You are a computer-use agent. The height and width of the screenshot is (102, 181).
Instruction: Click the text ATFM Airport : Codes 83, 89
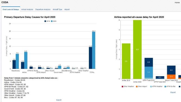[x=15, y=84]
